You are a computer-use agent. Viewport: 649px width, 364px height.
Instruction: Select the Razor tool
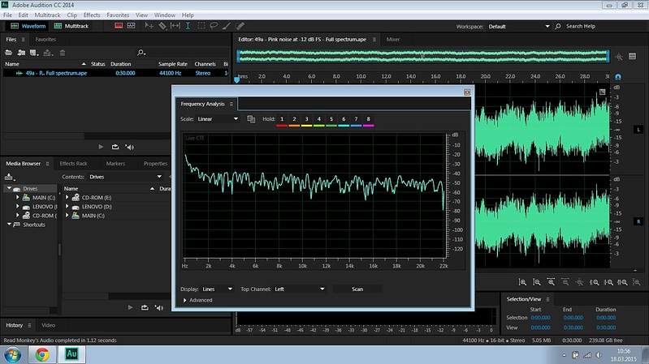162,26
